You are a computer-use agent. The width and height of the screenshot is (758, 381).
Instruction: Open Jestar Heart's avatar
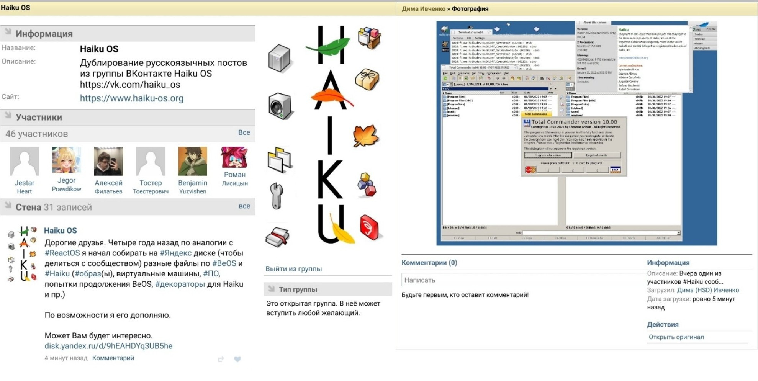point(25,161)
